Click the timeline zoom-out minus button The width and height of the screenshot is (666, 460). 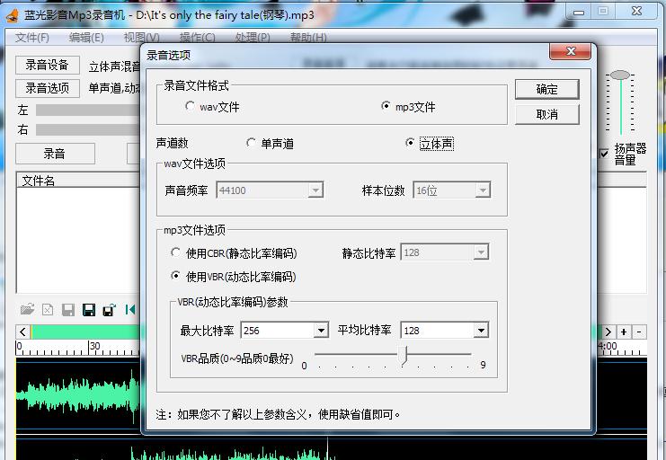[639, 332]
